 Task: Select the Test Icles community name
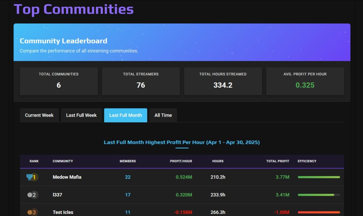click(x=63, y=212)
